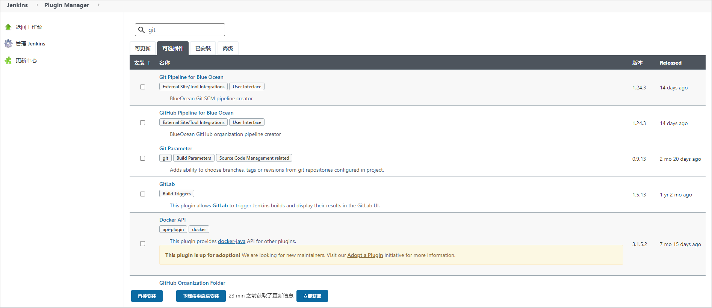712x308 pixels.
Task: Click version 1.5.13 of GitLab
Action: pyautogui.click(x=639, y=195)
